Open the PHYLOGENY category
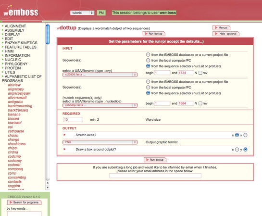The image size is (262, 216). tap(16, 64)
